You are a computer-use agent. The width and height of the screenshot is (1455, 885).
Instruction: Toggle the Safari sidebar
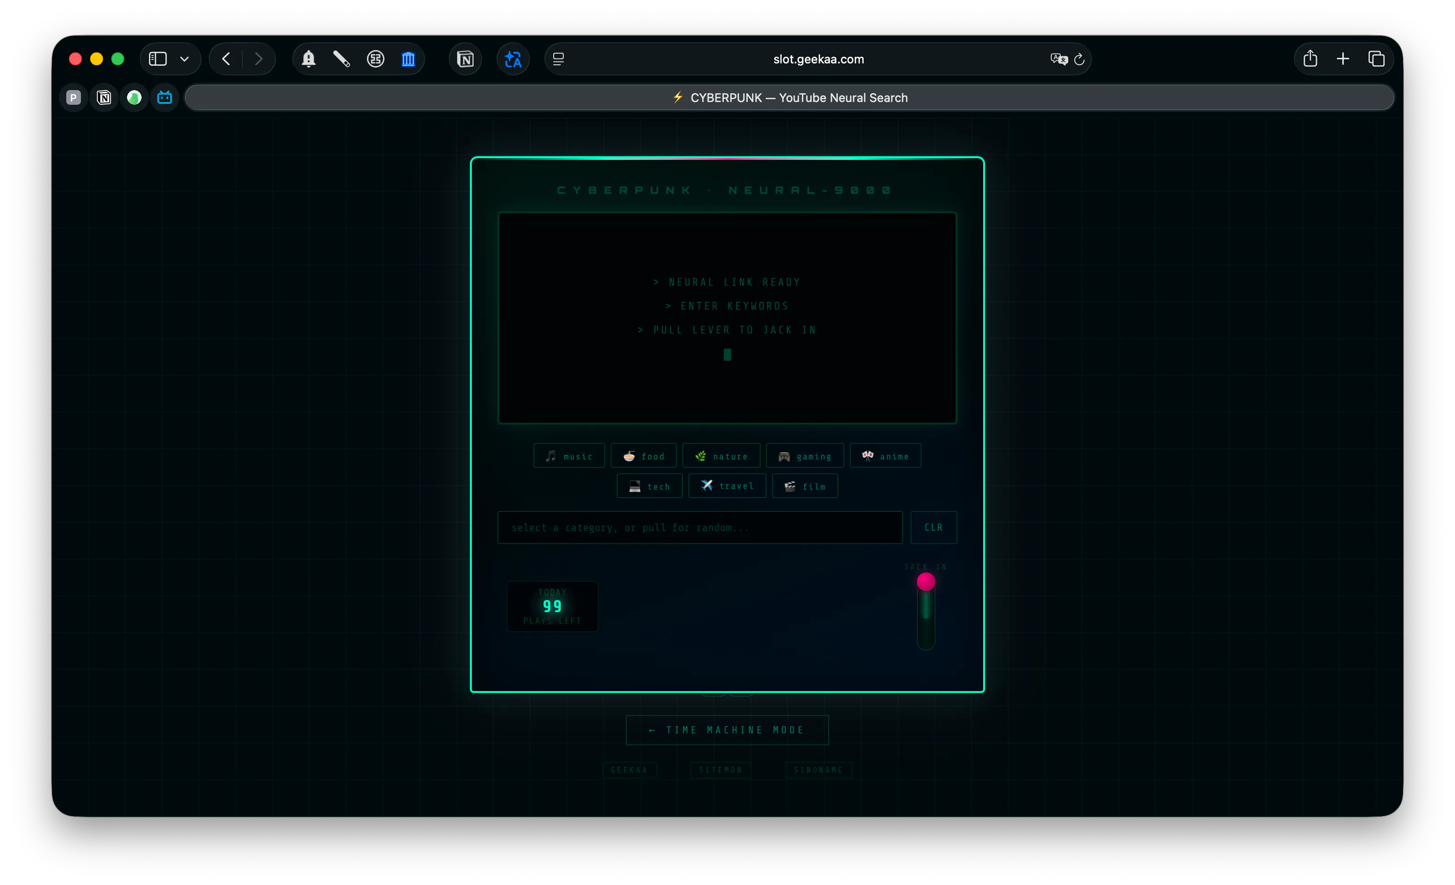click(158, 59)
